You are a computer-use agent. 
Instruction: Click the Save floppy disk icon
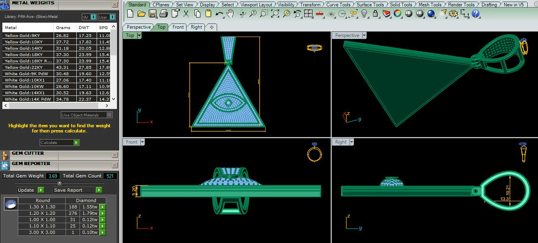coord(153,14)
